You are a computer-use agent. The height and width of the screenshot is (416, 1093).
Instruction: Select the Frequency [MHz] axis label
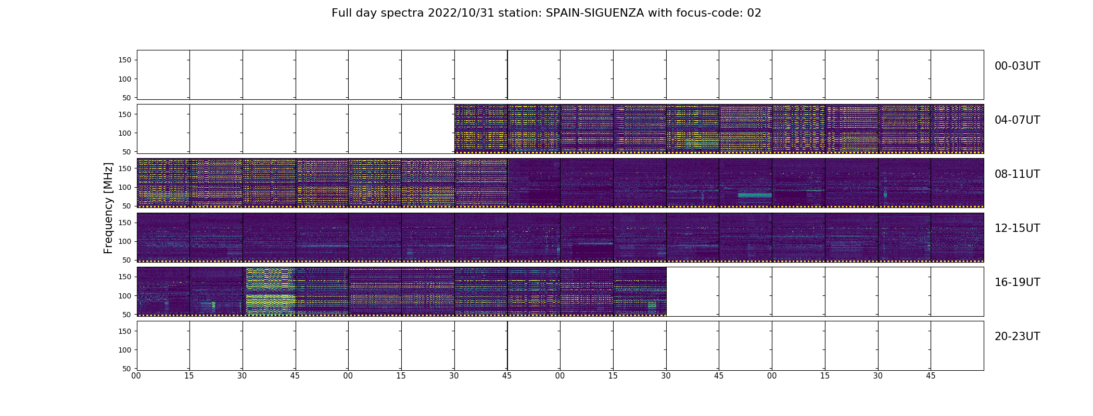(108, 208)
